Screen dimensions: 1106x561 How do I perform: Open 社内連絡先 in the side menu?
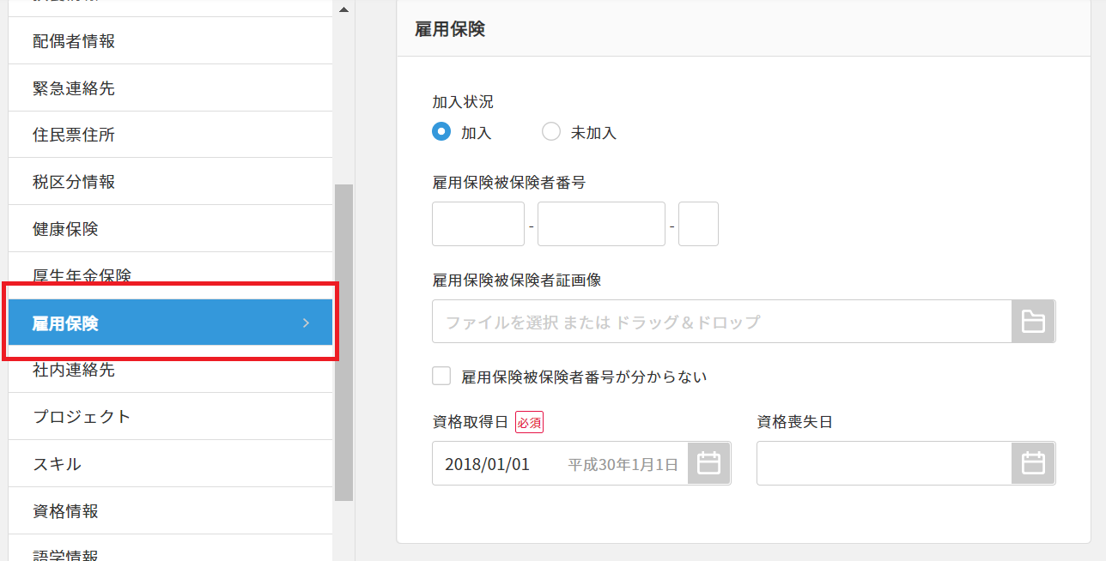74,370
